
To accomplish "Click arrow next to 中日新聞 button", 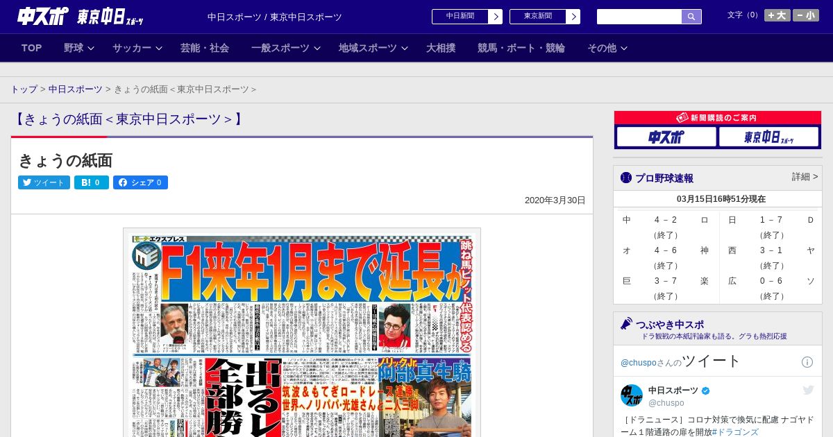I will tap(495, 17).
